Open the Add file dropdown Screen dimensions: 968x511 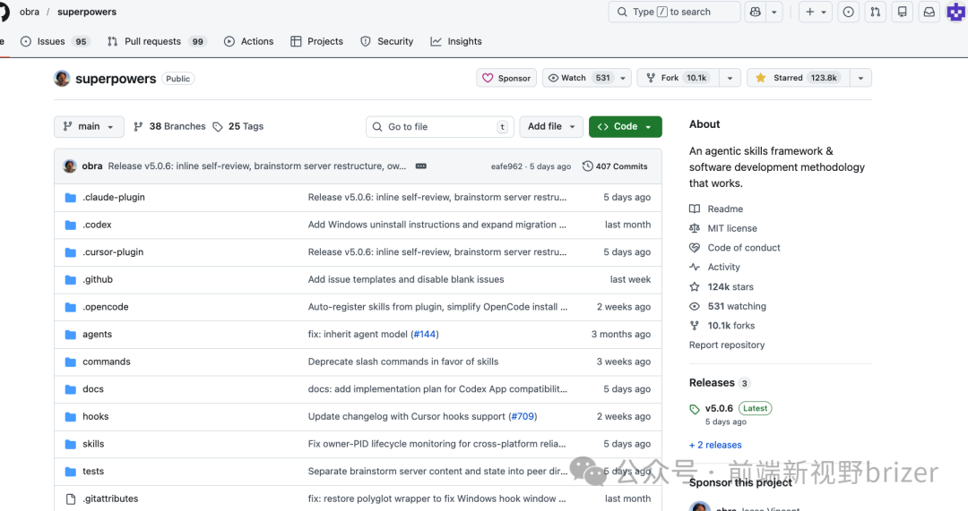[551, 126]
